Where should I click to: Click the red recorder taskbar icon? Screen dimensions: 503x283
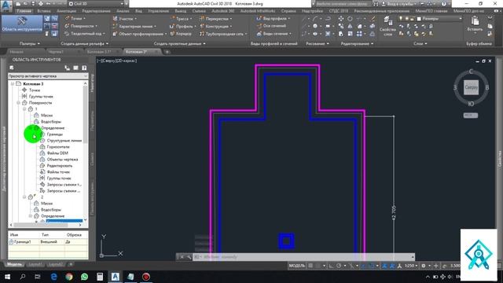(146, 277)
